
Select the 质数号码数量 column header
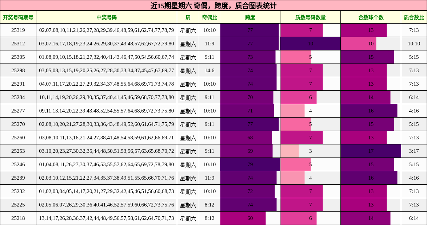coord(310,17)
